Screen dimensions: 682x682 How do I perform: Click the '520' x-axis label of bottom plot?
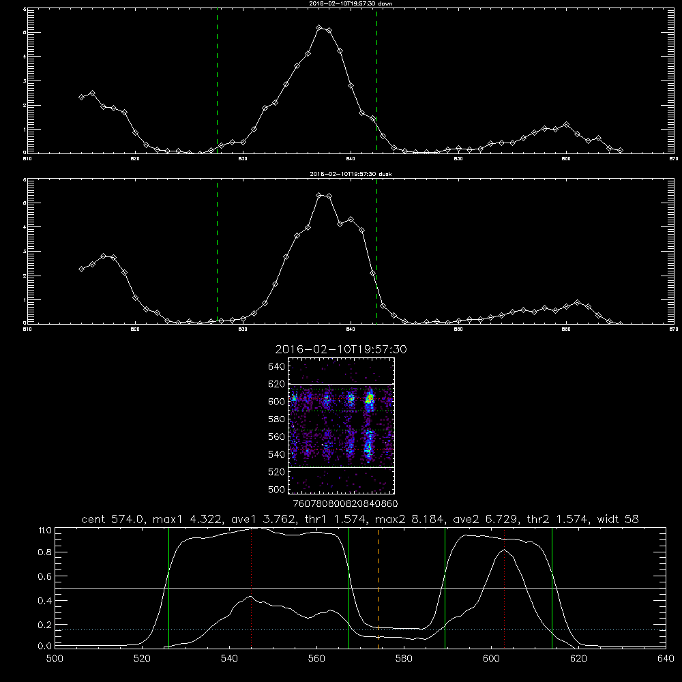(142, 659)
